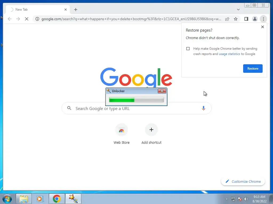Focus the Search Google or type a URL box
Viewport: 273px width, 204px height.
(137, 108)
